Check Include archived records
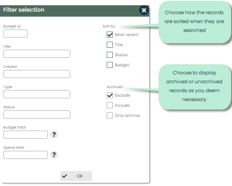This screenshot has height=186, width=232. [x=110, y=105]
